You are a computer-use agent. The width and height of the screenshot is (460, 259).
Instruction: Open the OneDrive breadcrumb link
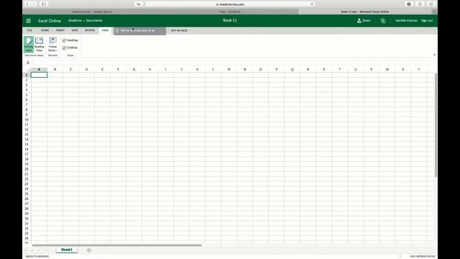[x=75, y=21]
